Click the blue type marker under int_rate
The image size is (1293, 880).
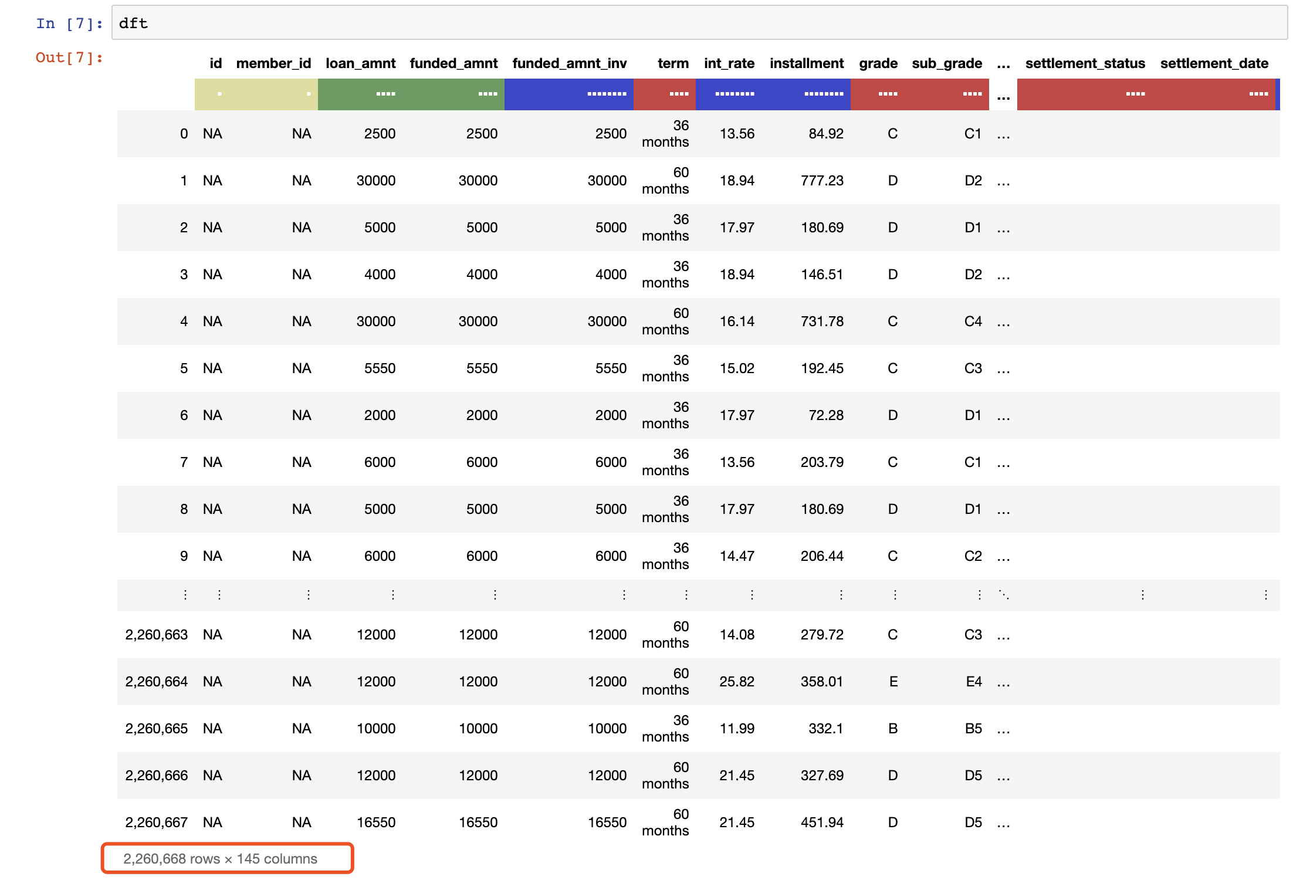click(734, 94)
